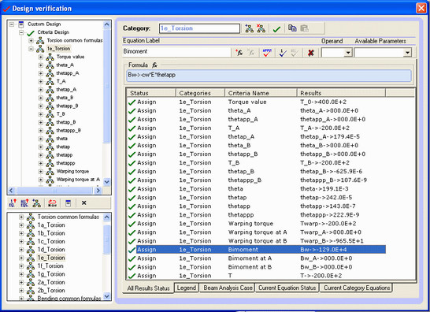Click the greyed paste icon in Category toolbar
The image size is (430, 312).
305,28
